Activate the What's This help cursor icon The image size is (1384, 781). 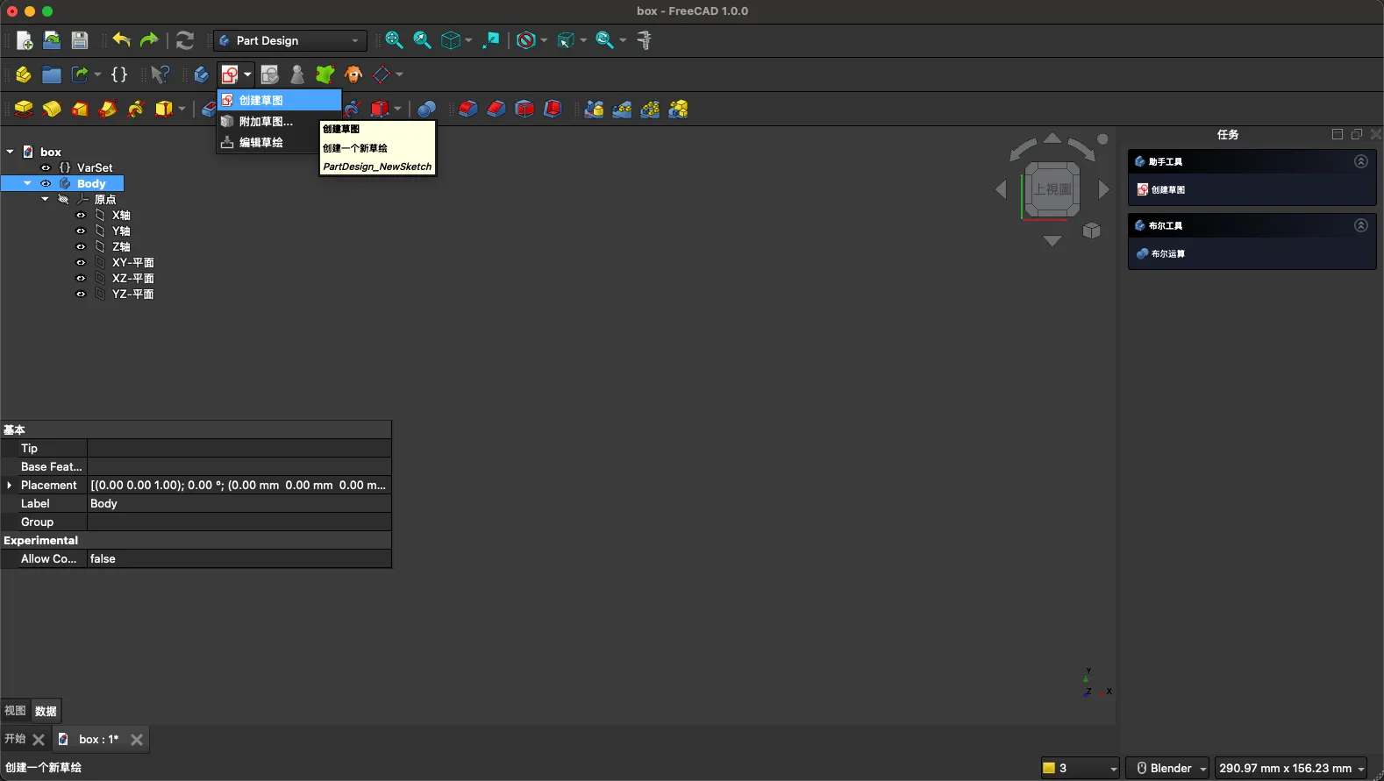click(x=160, y=75)
